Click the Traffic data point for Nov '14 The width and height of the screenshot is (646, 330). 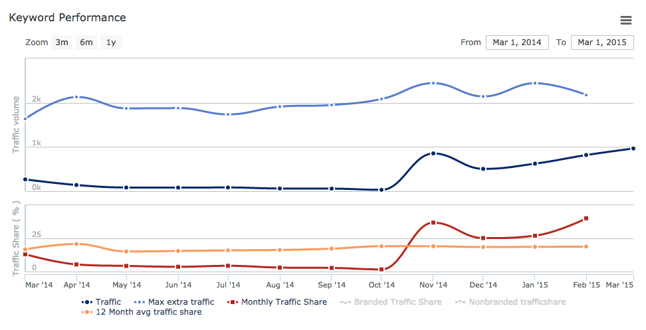pyautogui.click(x=433, y=153)
